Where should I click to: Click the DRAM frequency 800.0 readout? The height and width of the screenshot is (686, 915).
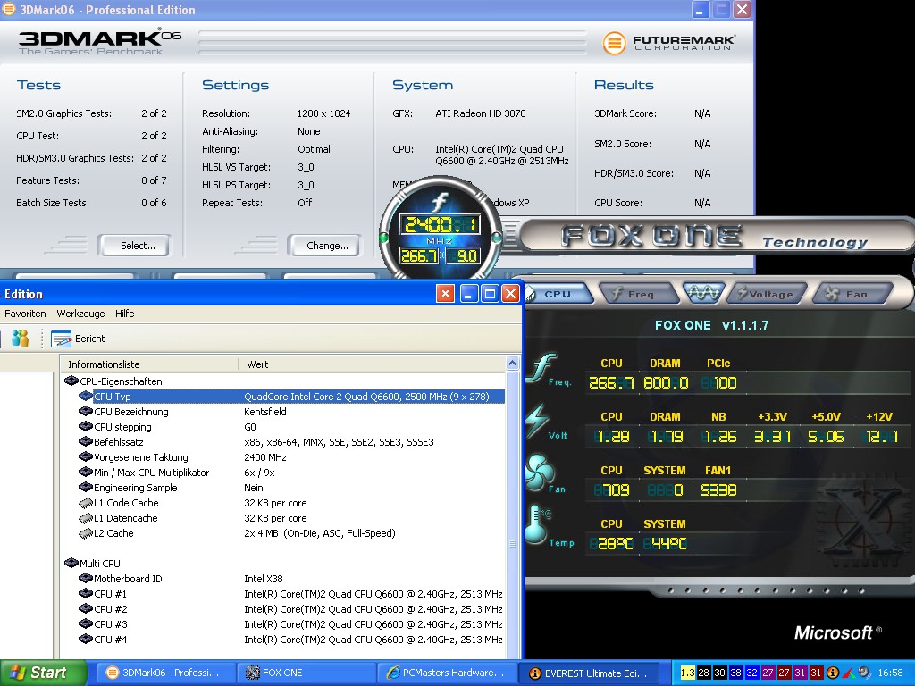(x=665, y=382)
